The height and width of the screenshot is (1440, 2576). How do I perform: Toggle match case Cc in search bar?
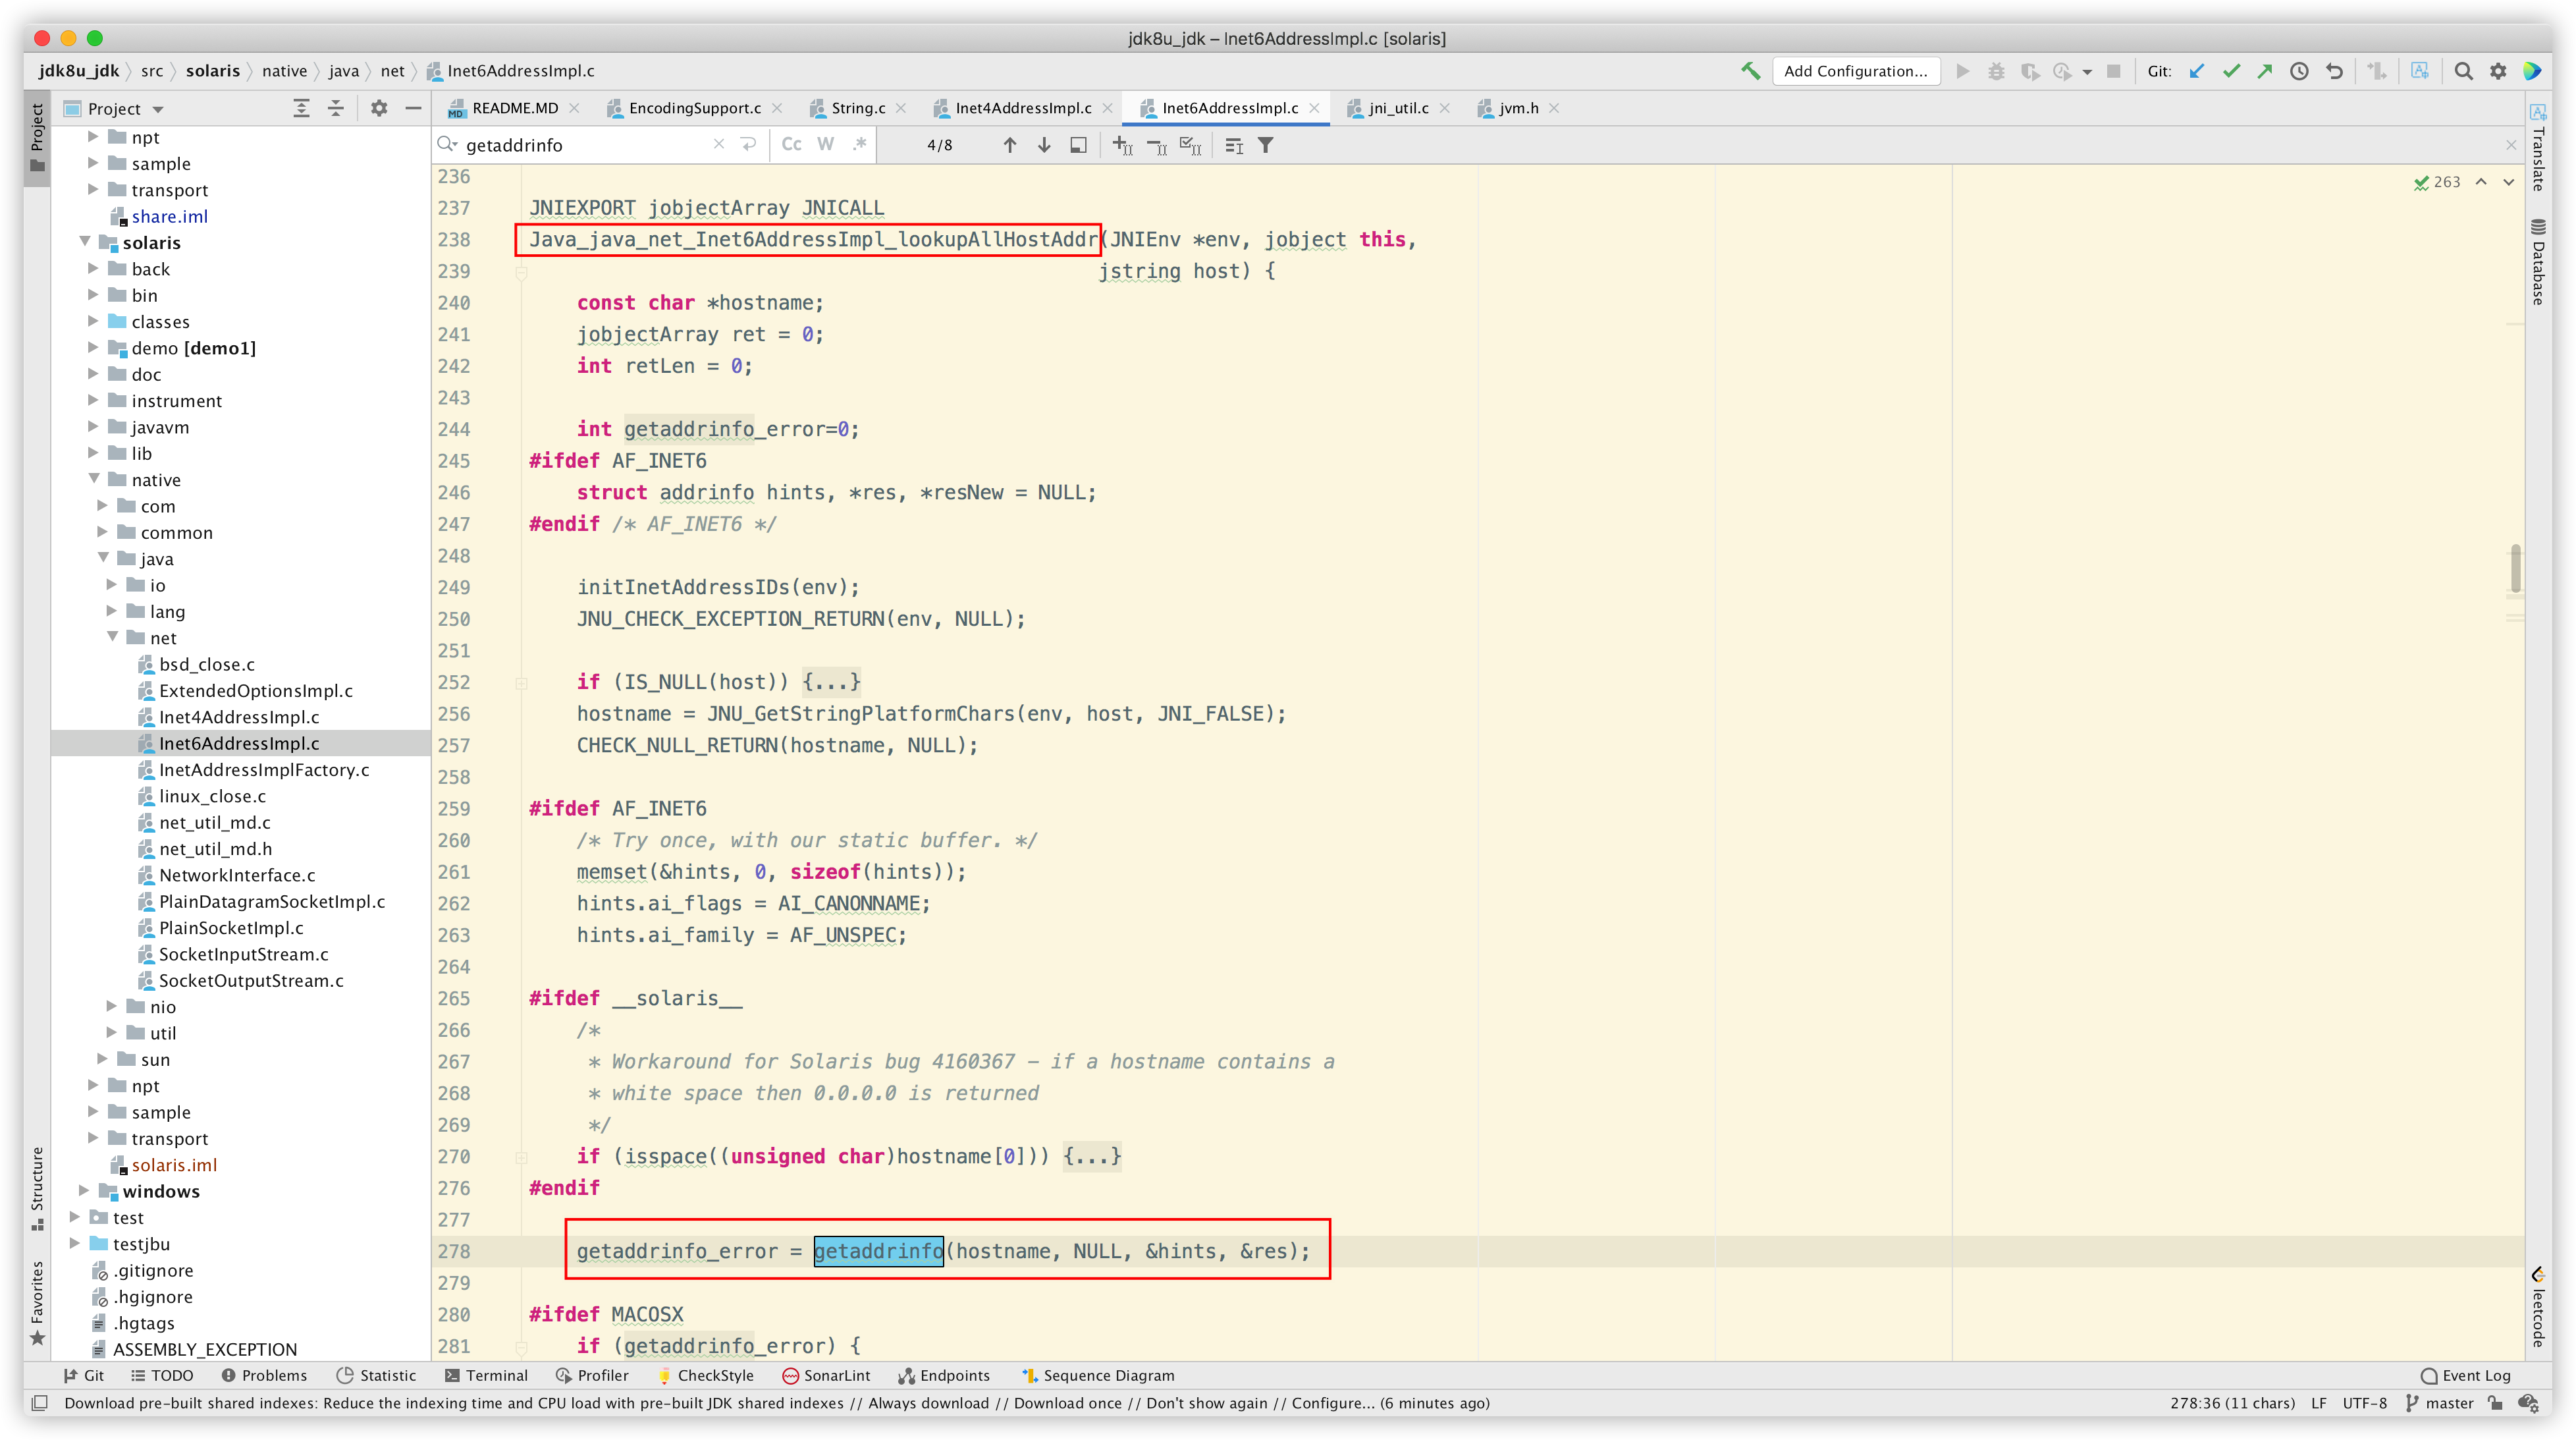pyautogui.click(x=791, y=144)
